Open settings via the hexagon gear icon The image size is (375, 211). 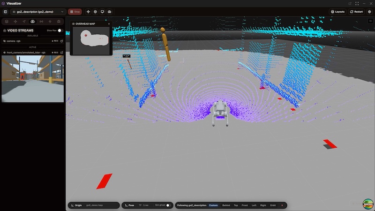369,12
